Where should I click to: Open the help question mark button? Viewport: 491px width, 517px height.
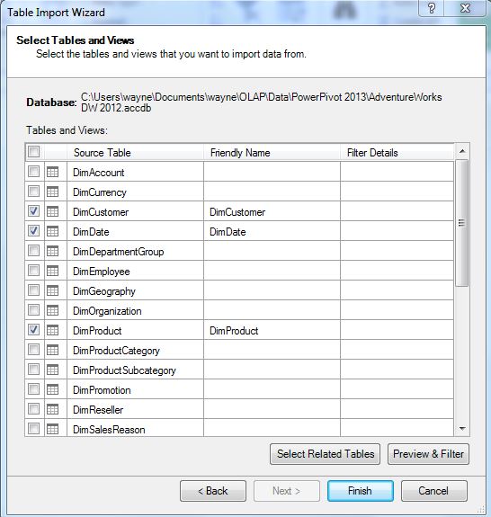432,8
